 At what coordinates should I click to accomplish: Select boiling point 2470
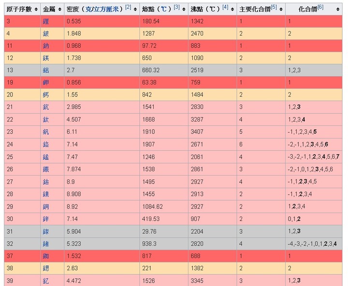tap(197, 33)
